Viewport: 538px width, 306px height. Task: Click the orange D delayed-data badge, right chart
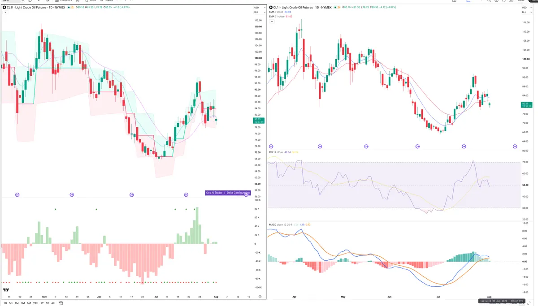click(338, 7)
